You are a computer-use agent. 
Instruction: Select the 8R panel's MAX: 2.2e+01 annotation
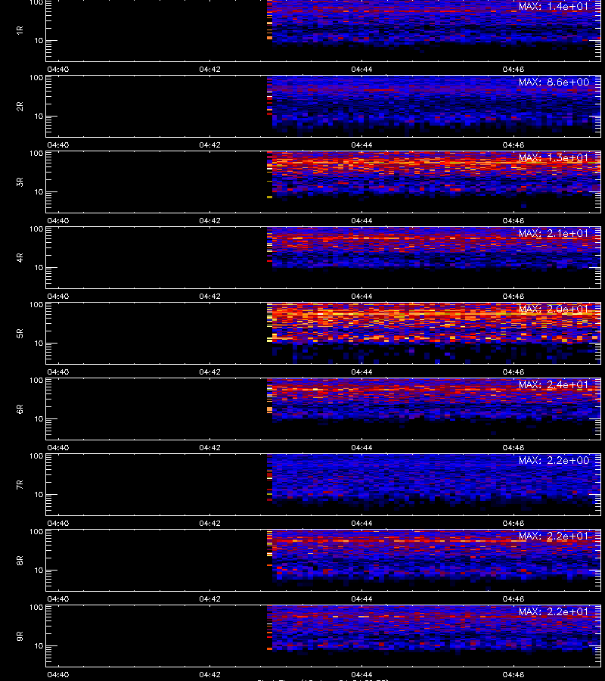(x=554, y=536)
